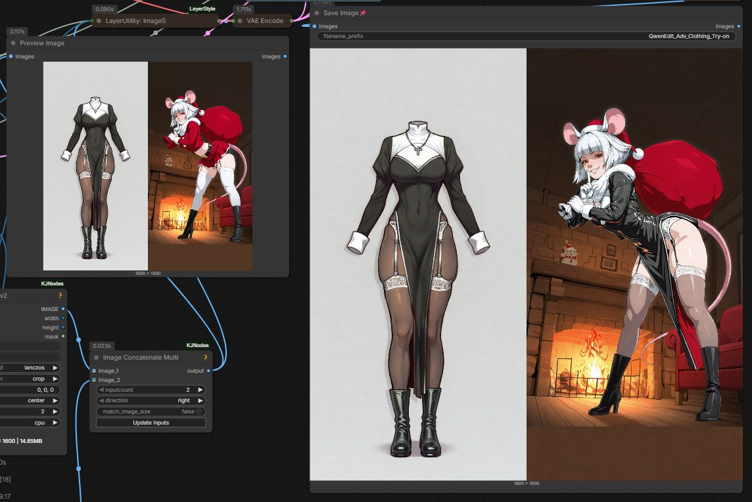Click the direction value 'right'
Viewport: 752px width, 502px height.
pos(183,400)
